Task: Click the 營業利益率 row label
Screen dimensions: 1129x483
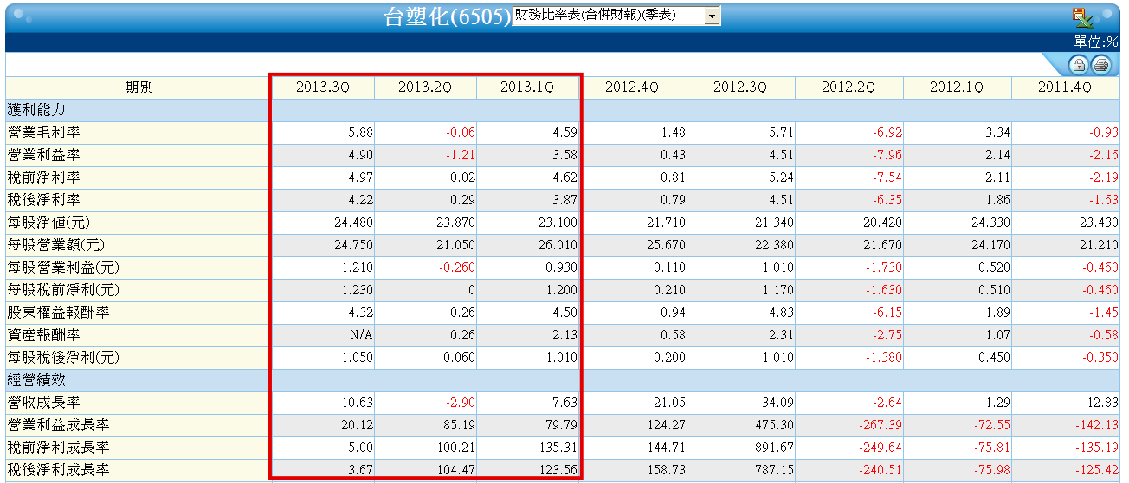Action: (x=43, y=155)
